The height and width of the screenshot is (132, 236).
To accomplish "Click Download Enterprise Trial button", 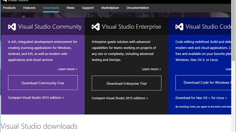I will click(x=126, y=83).
